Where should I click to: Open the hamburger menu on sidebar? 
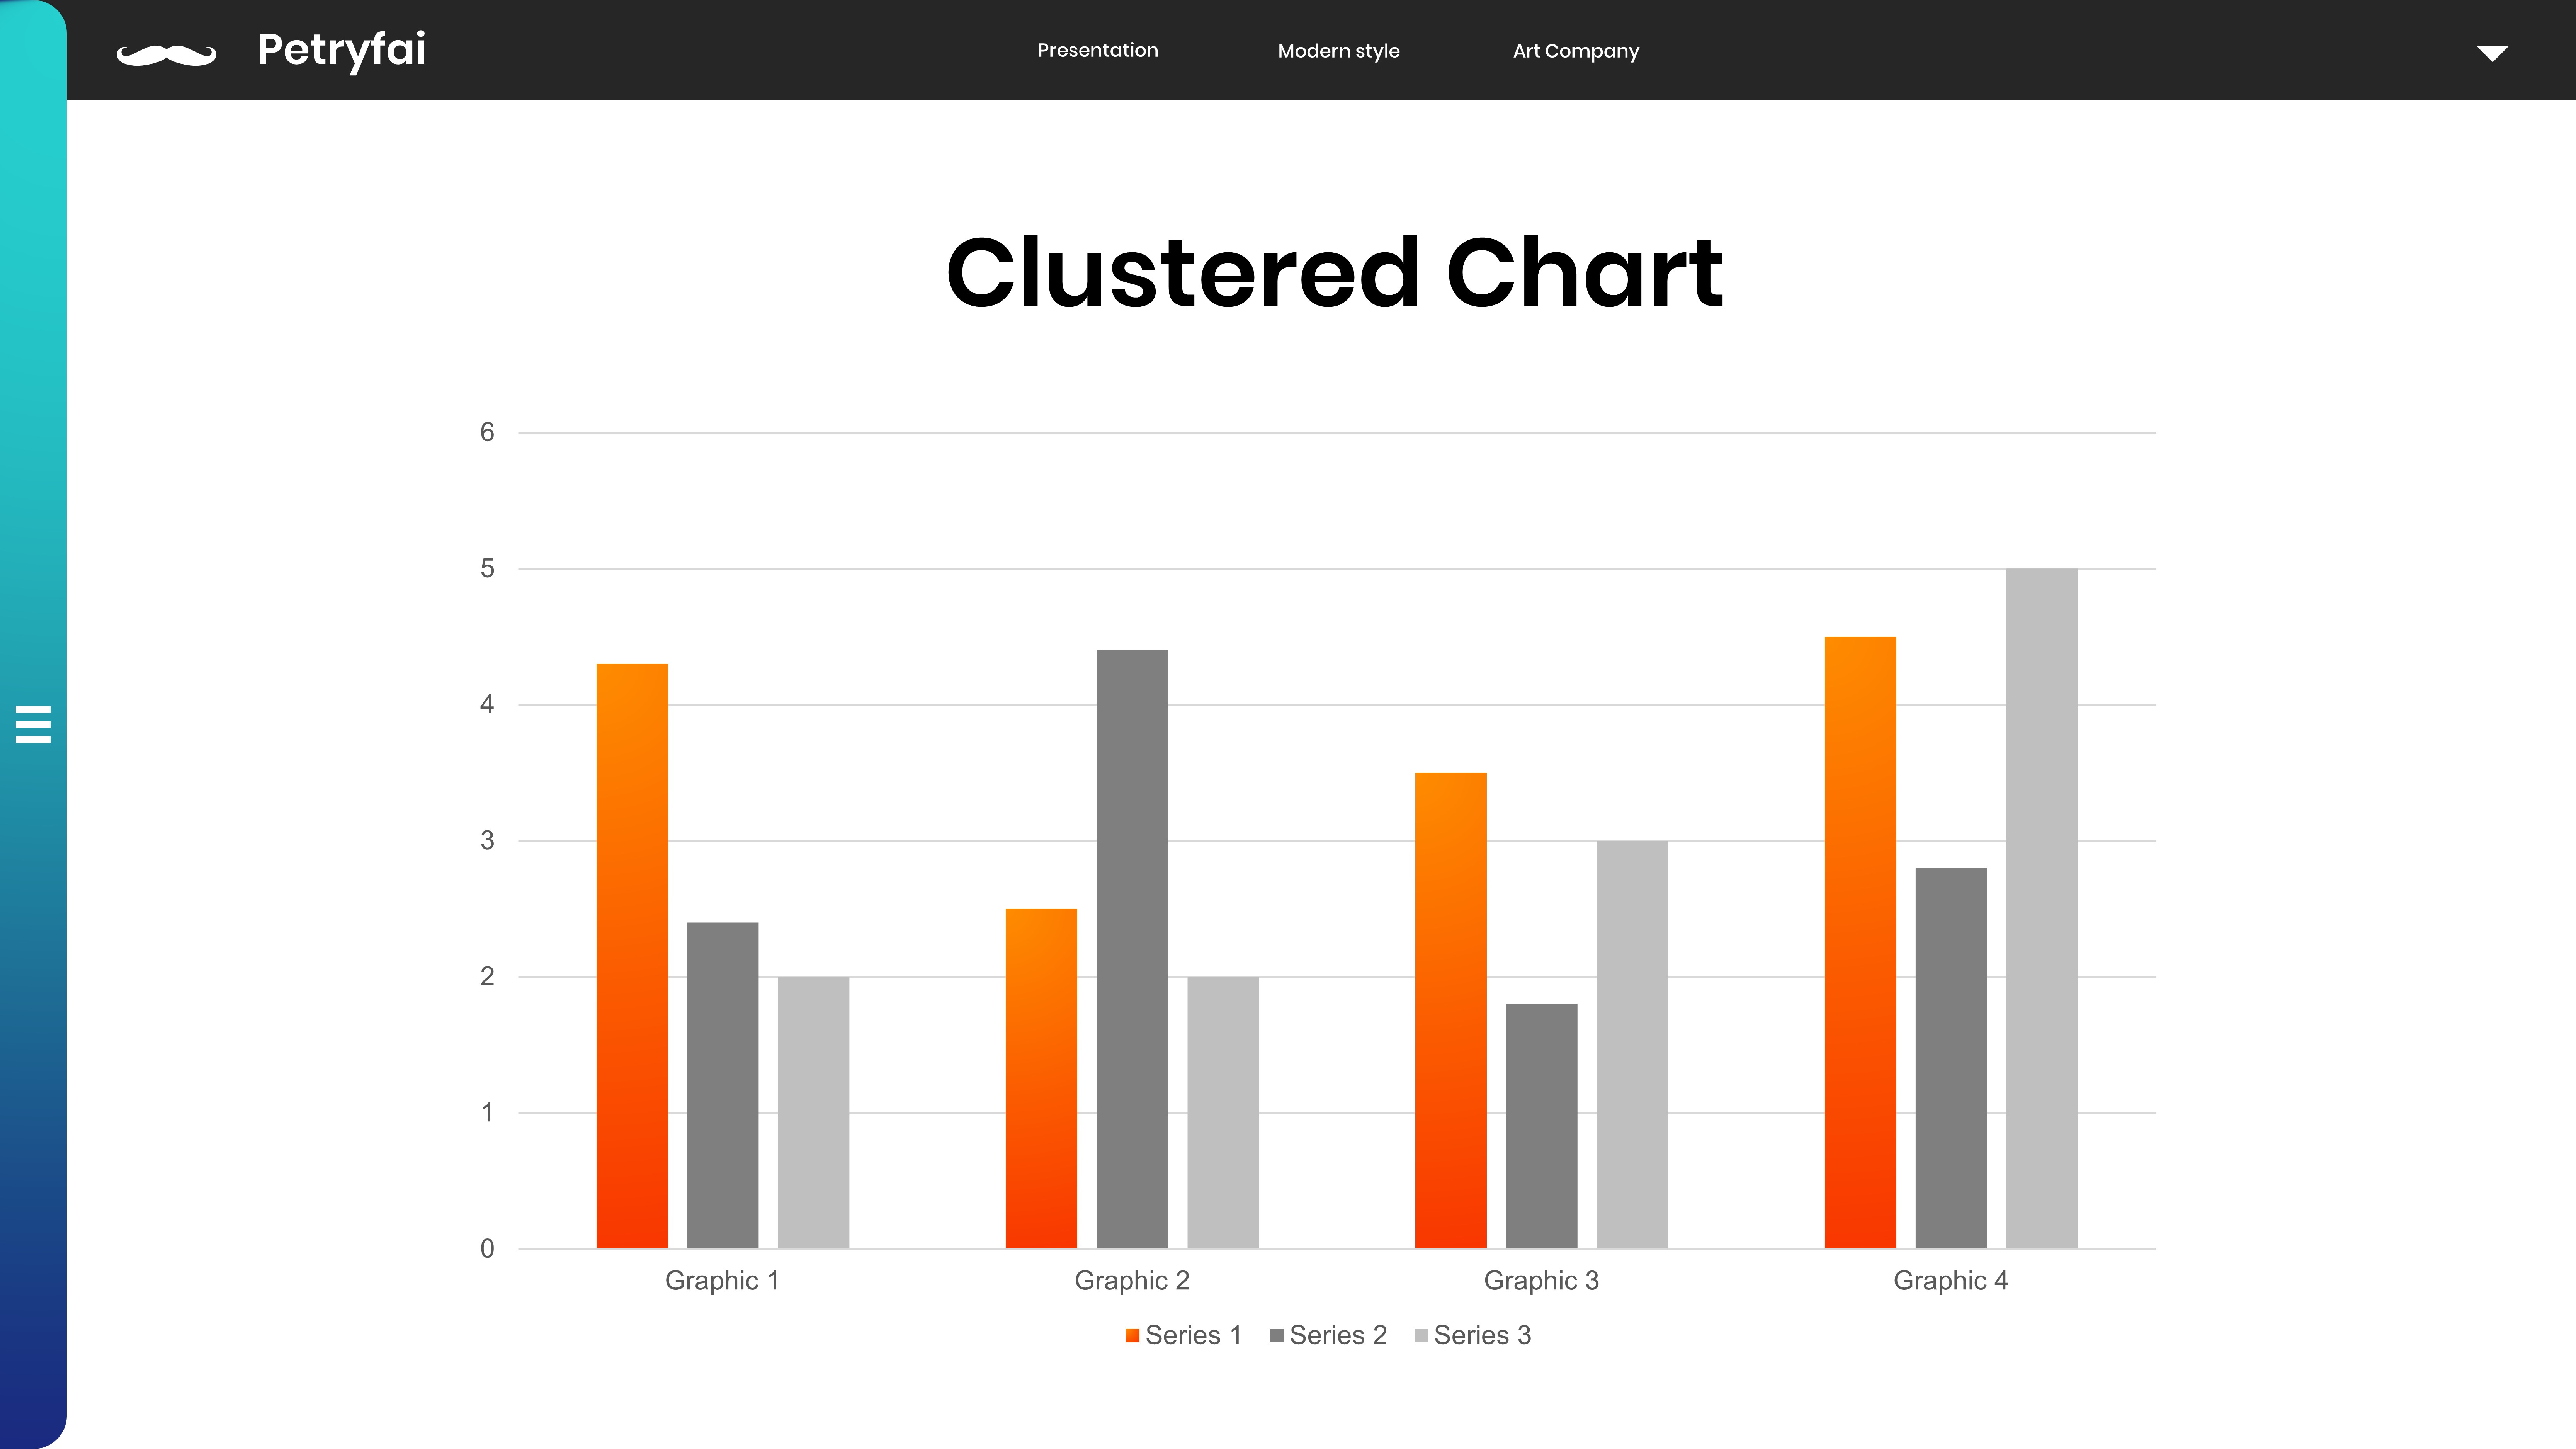click(33, 724)
